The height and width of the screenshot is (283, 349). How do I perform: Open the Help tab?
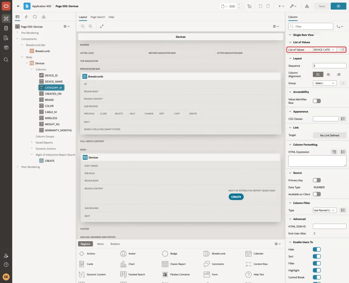pyautogui.click(x=111, y=17)
